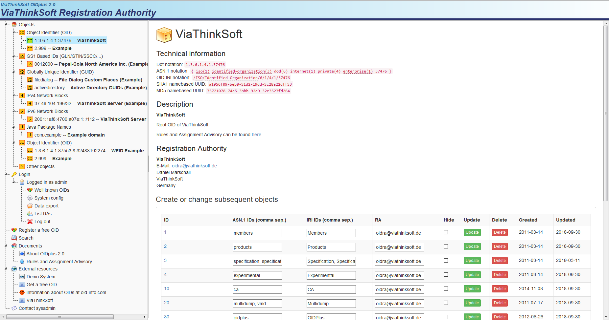Click the Documents books icon

14,246
